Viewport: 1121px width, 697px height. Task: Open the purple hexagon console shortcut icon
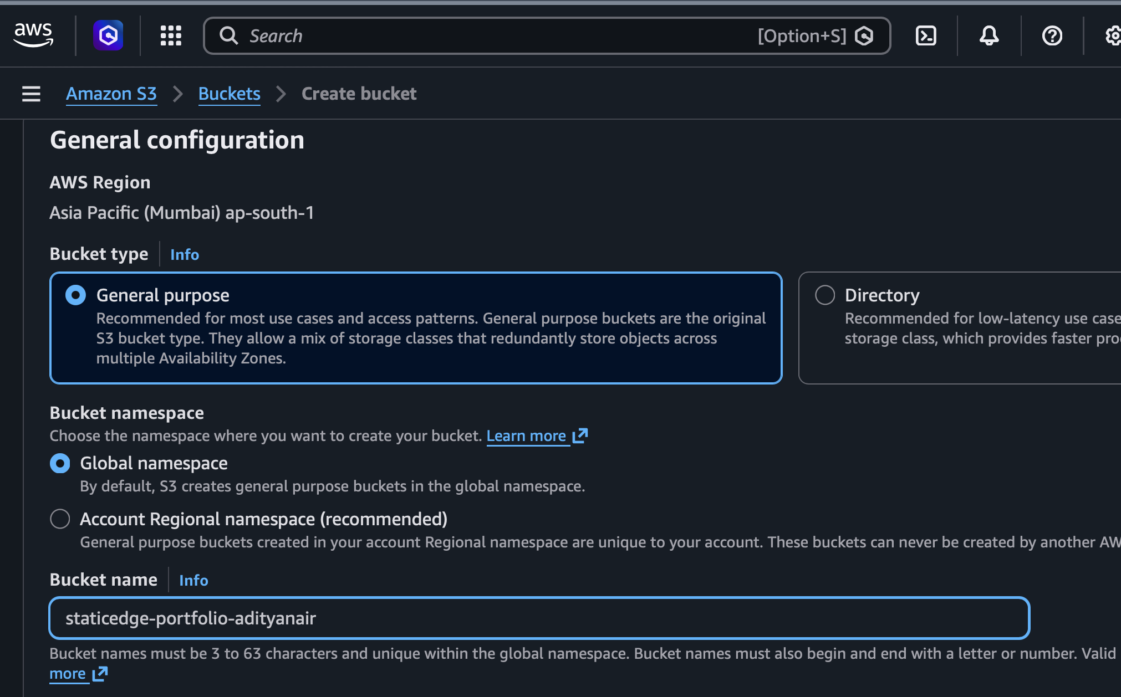[108, 35]
